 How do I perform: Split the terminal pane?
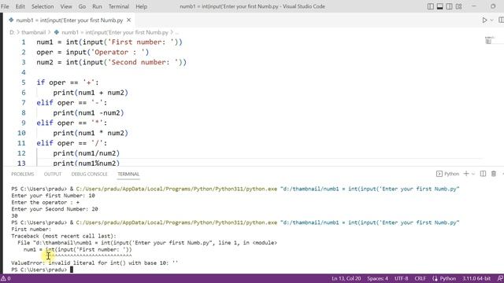pos(483,174)
